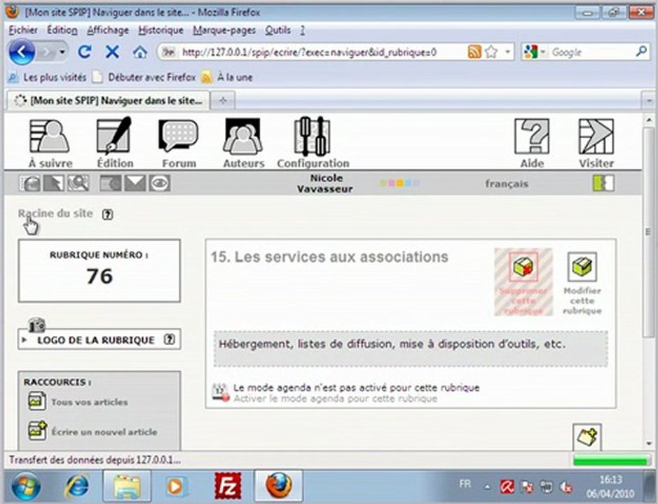Viewport: 658px width, 504px height.
Task: Expand the Logo de la rubrique panel triangle
Action: click(25, 339)
